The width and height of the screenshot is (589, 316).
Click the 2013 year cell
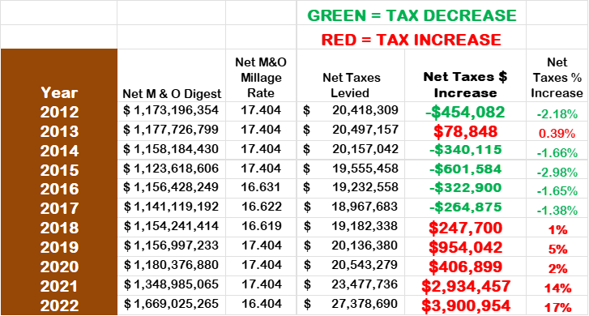[59, 131]
